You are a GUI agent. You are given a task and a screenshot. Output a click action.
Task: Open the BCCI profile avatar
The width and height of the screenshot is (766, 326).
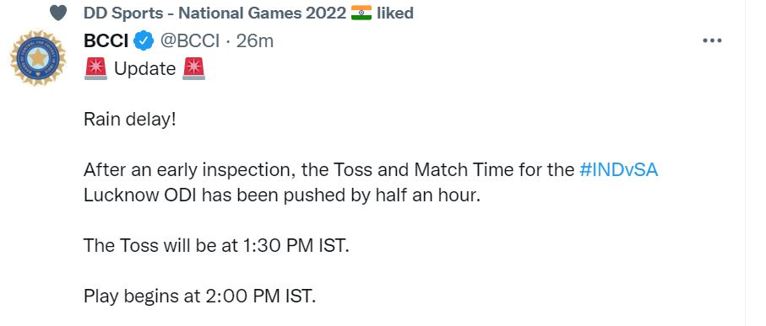pyautogui.click(x=38, y=58)
